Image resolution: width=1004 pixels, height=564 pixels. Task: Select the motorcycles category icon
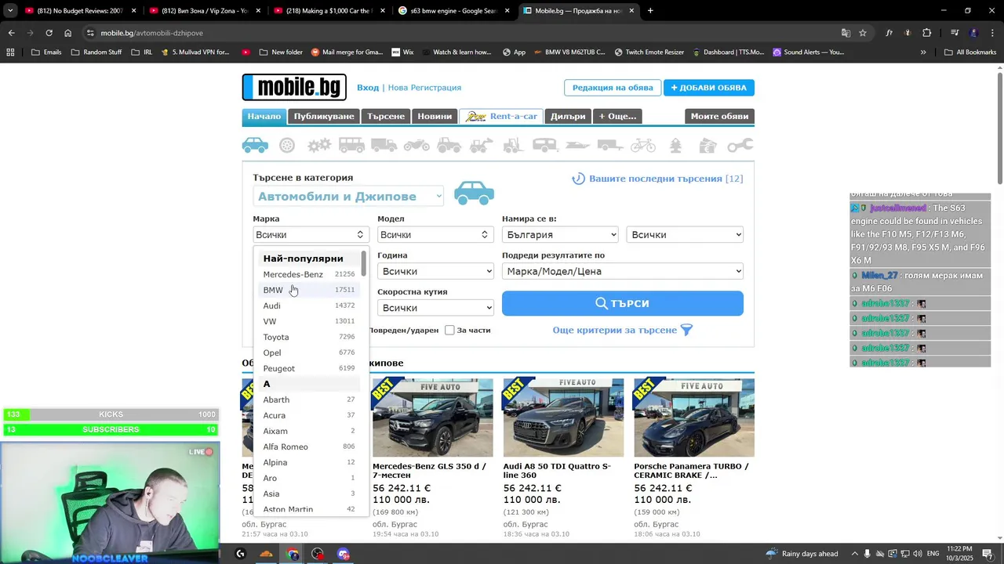(417, 145)
